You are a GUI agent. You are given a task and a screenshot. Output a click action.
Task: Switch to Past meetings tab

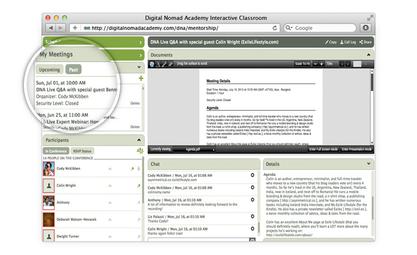[73, 70]
